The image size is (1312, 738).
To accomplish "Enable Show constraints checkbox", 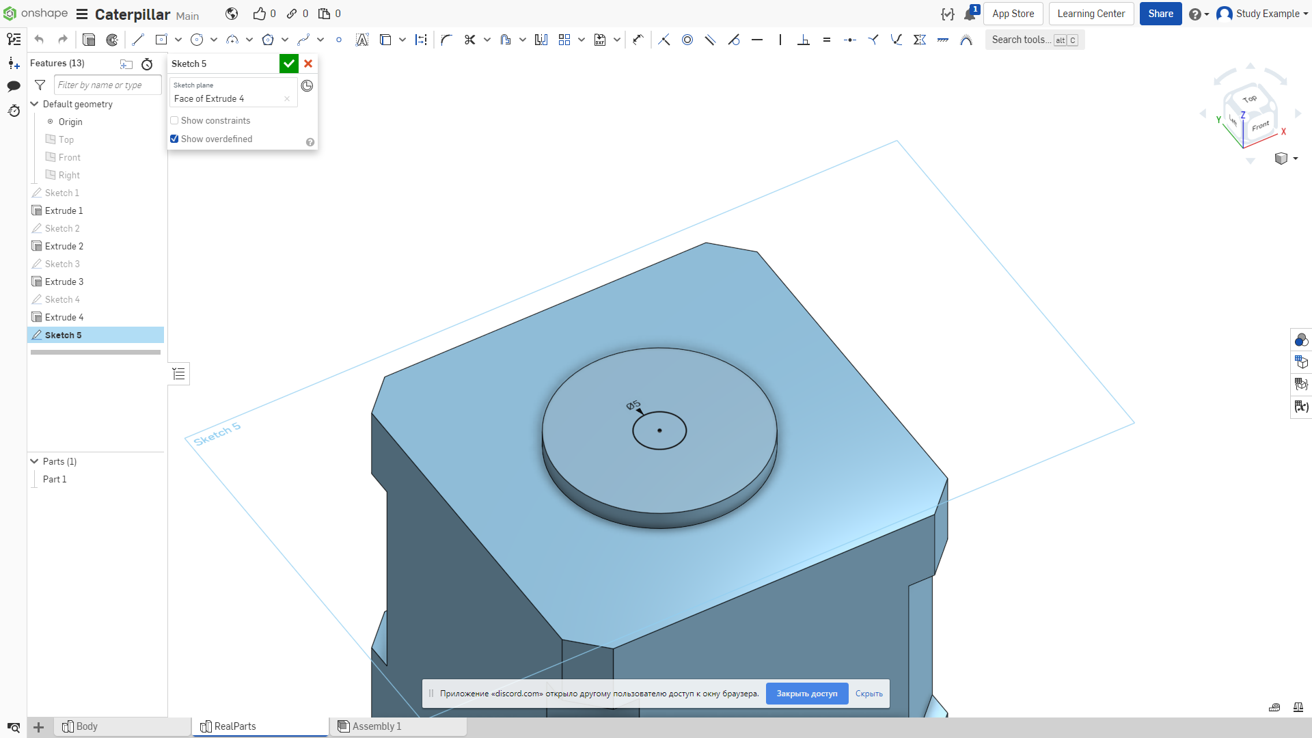I will tap(174, 120).
